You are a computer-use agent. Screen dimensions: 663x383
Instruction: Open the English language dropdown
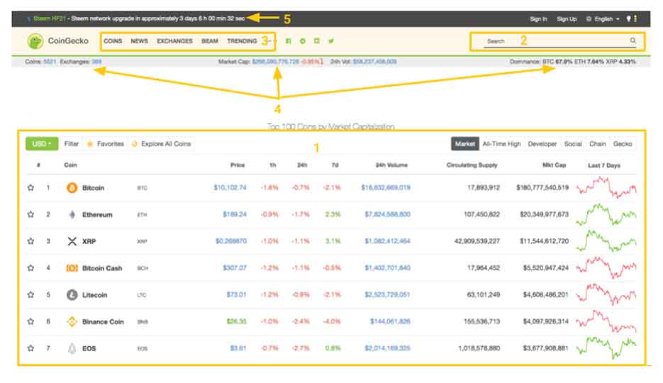point(603,19)
